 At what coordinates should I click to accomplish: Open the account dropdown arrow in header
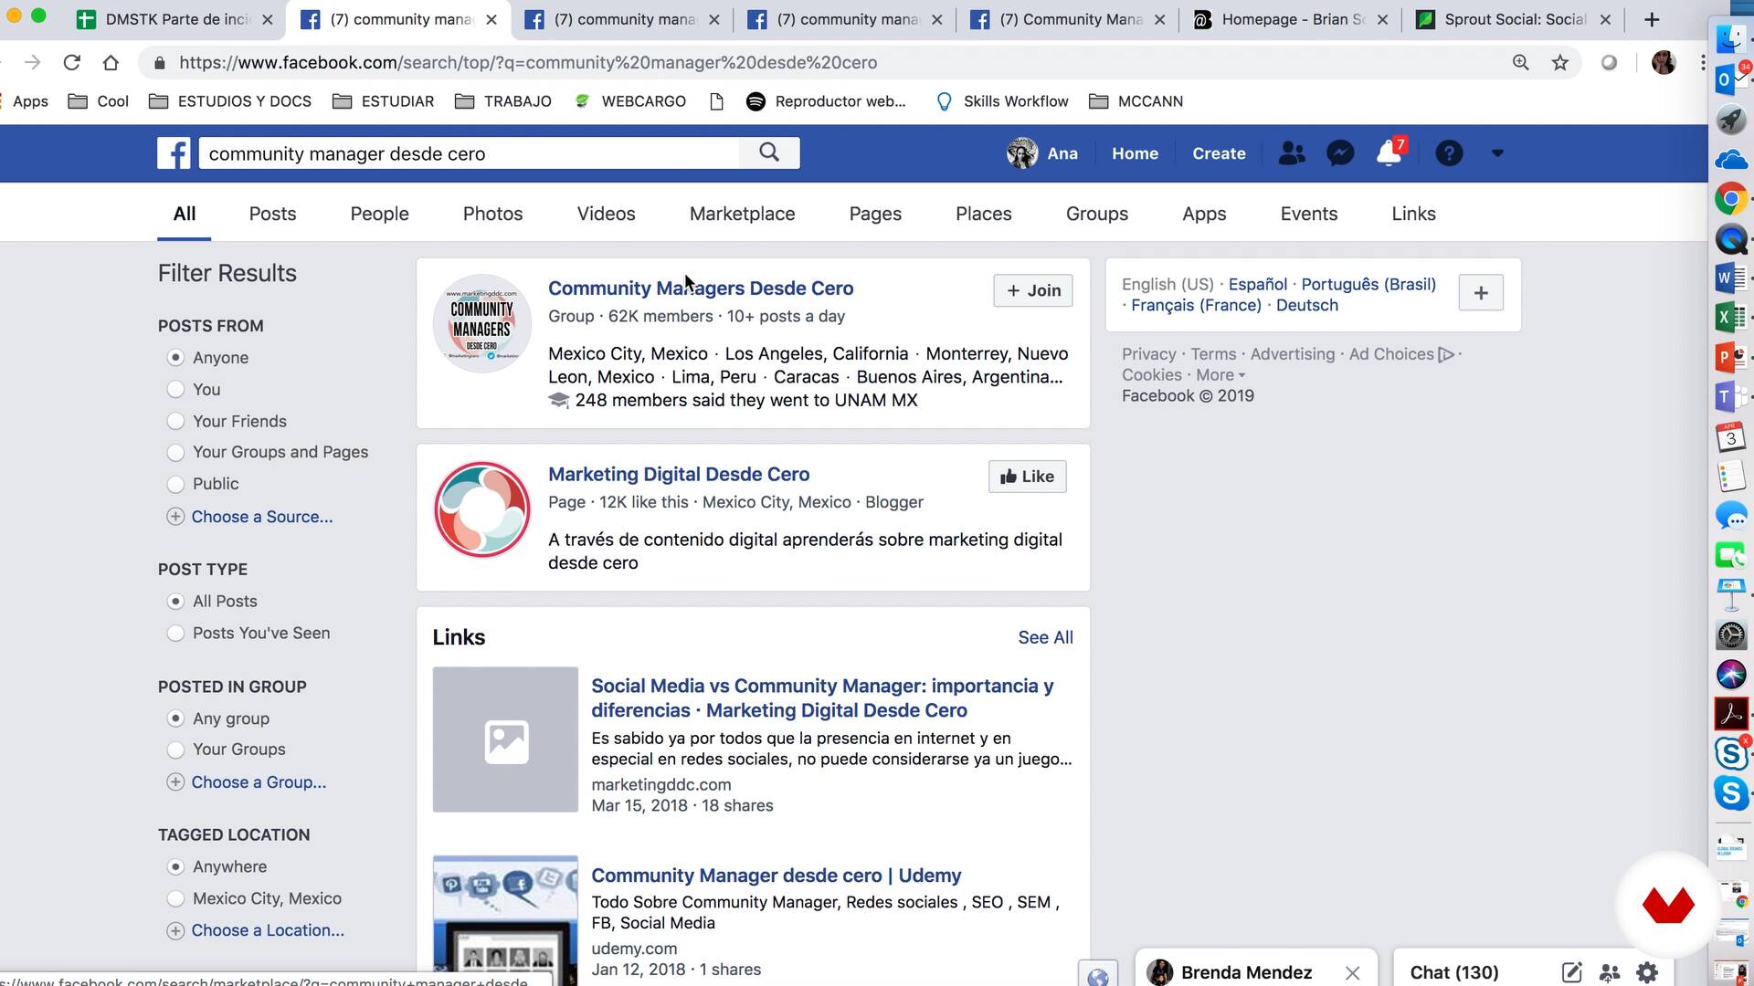click(x=1497, y=153)
